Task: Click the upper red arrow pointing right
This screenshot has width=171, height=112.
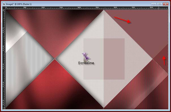Action: point(122,20)
